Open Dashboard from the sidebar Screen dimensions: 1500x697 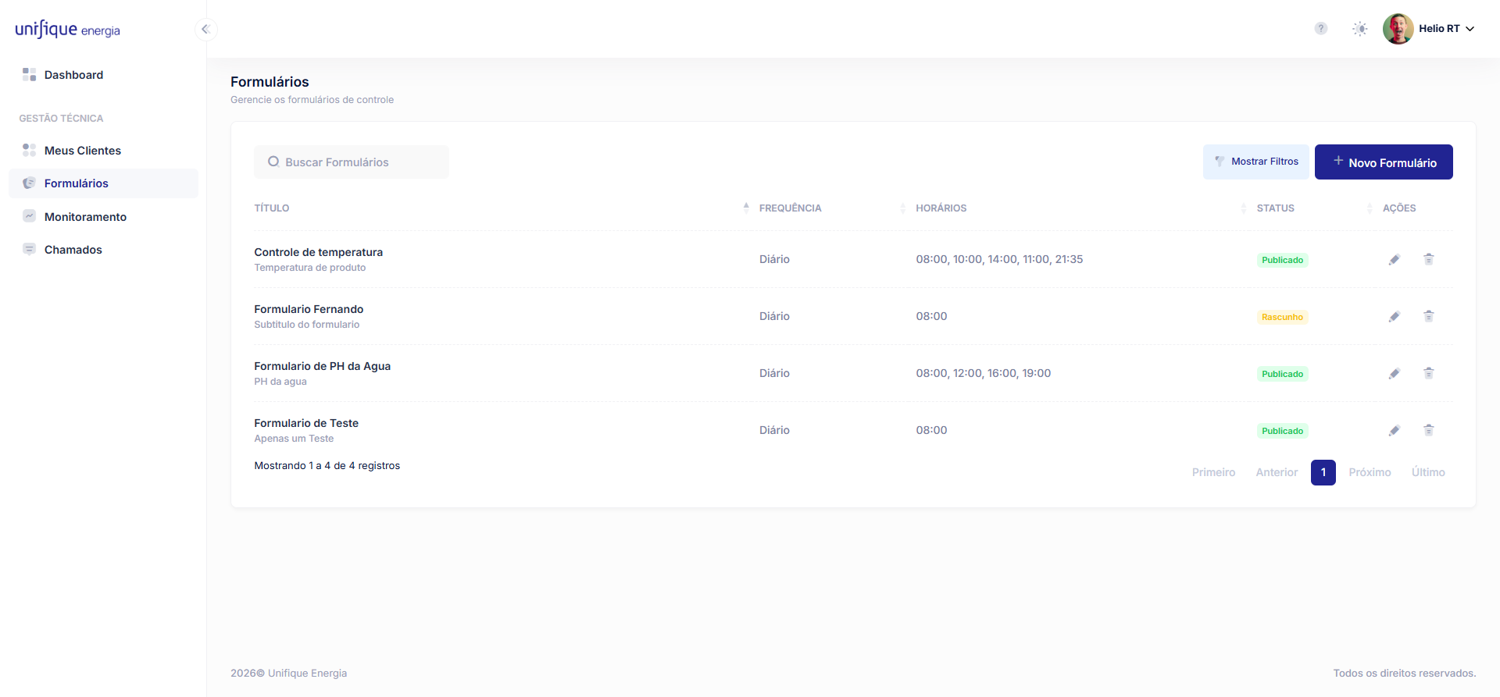click(x=73, y=75)
